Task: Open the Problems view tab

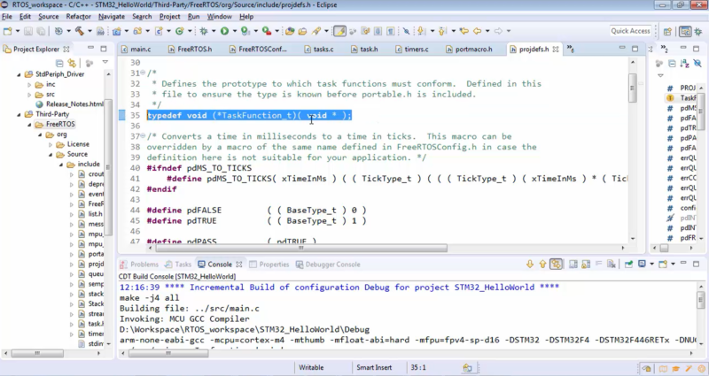Action: click(144, 264)
